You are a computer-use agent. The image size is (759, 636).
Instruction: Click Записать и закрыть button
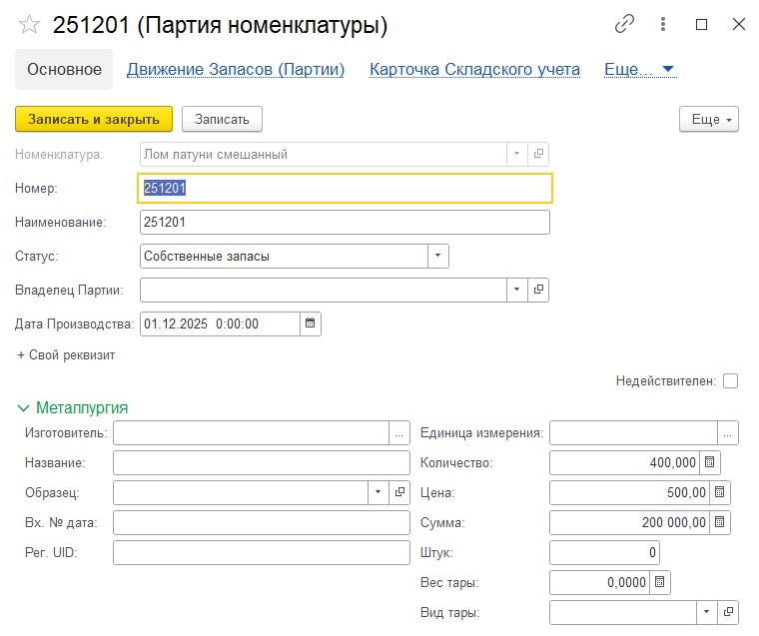[94, 119]
